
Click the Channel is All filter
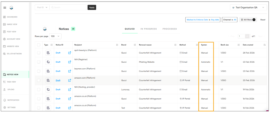tap(230, 20)
